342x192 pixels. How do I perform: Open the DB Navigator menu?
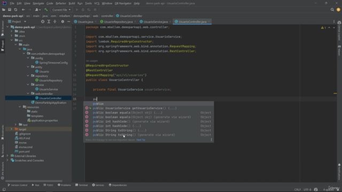click(123, 3)
